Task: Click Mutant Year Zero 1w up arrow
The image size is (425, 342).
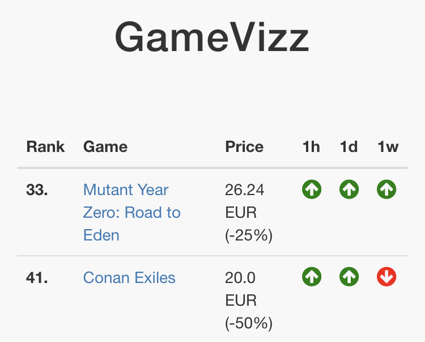Action: tap(386, 189)
